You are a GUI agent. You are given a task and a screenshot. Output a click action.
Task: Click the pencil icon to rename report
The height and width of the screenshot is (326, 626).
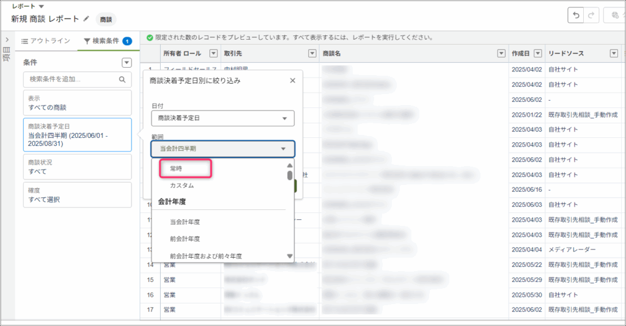(x=86, y=19)
